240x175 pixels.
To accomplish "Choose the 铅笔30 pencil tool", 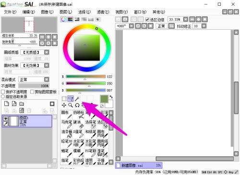I will tap(67, 143).
